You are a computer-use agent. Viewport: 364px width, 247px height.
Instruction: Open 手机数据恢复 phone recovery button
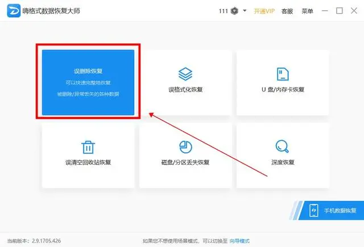332,211
